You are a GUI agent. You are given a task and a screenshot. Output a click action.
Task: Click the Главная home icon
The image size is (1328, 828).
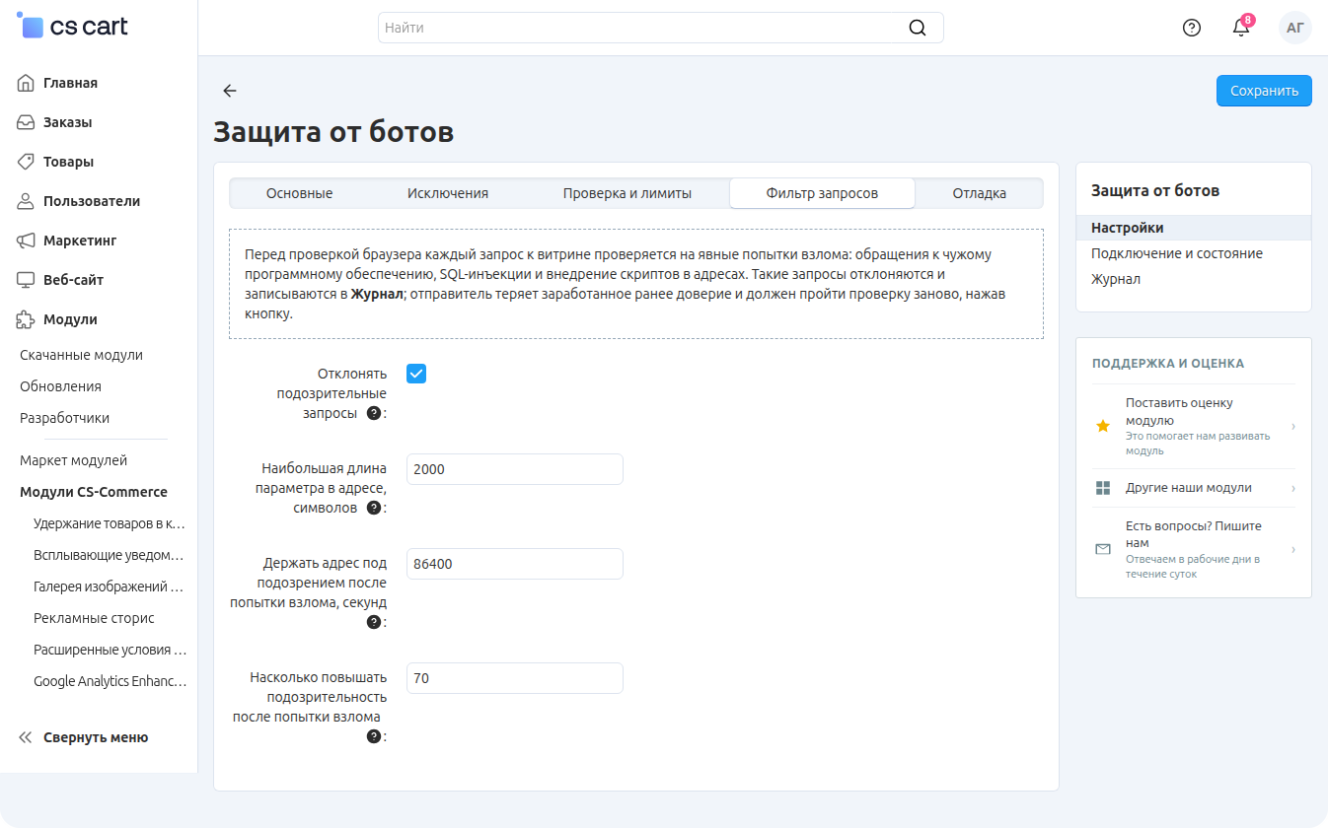tap(27, 83)
